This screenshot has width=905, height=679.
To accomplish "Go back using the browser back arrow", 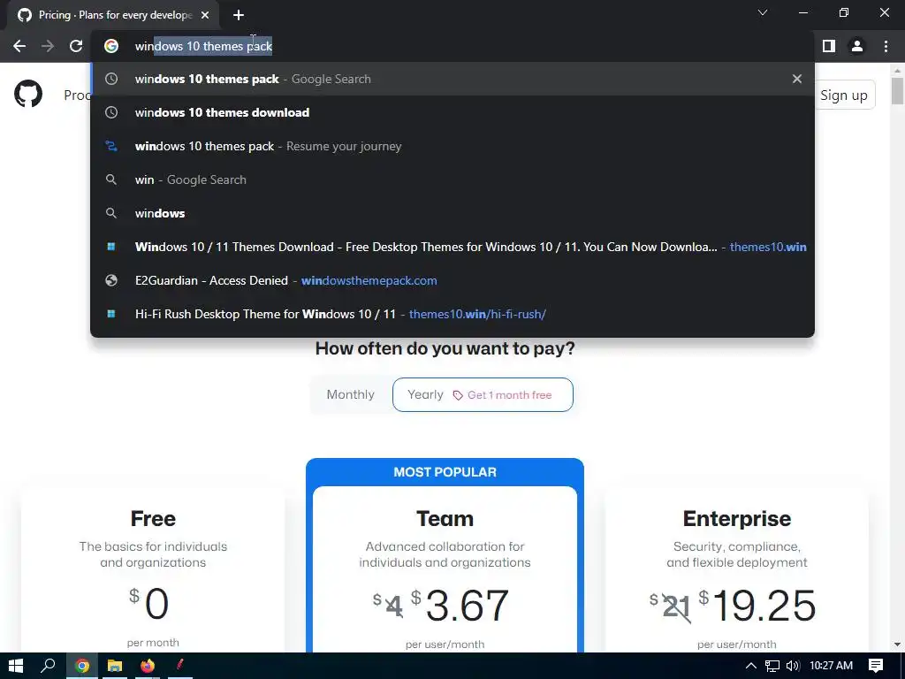I will point(19,46).
